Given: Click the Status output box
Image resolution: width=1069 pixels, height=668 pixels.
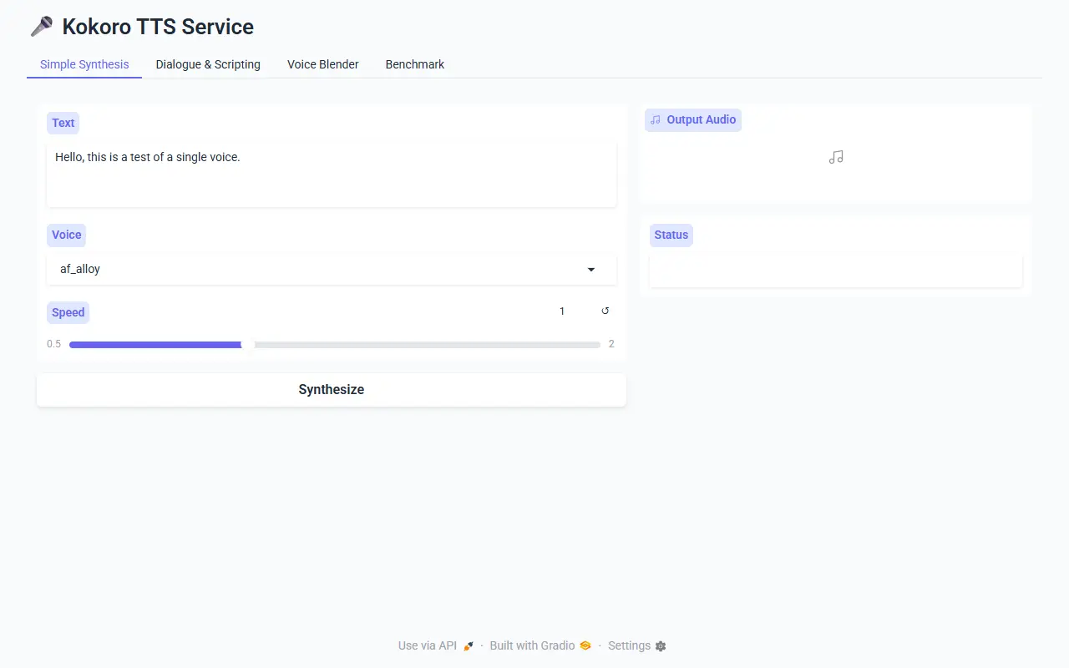Looking at the screenshot, I should (x=836, y=270).
